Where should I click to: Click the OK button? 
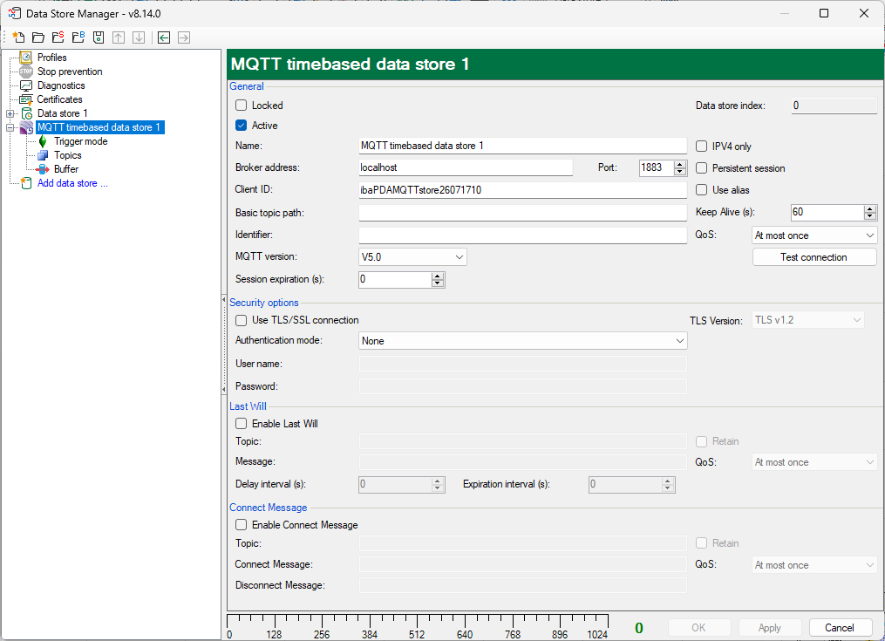pos(698,627)
